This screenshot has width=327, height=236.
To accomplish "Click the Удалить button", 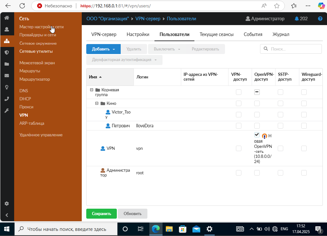I will [x=134, y=49].
